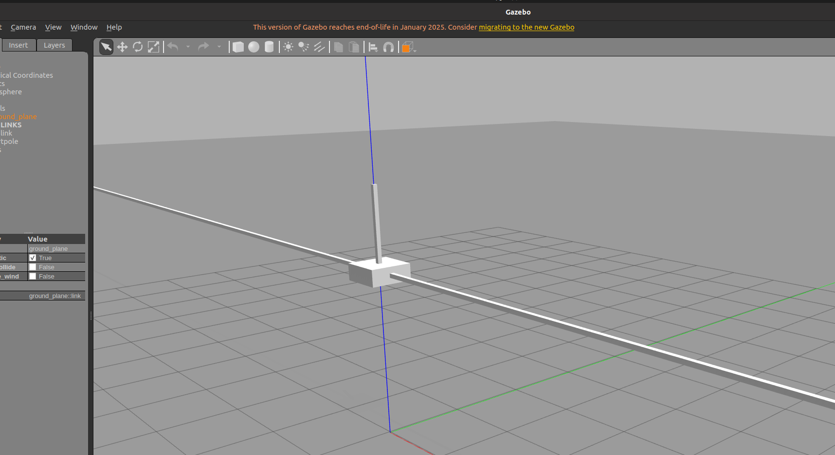Select the LINKS entry in tree
The image size is (835, 455).
pos(11,125)
